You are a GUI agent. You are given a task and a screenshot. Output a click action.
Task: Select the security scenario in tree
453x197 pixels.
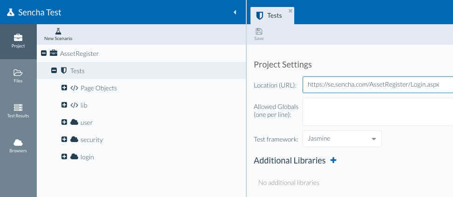(x=91, y=140)
